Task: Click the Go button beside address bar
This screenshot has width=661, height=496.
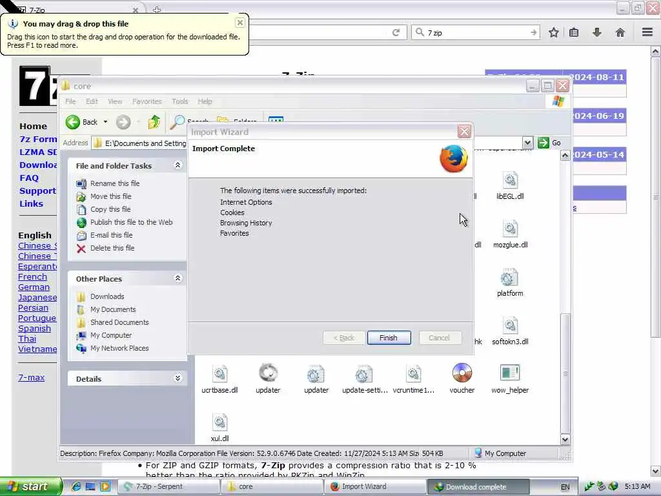Action: tap(550, 143)
